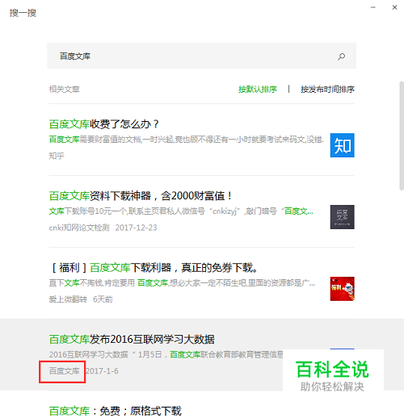Click the 百度文库 search input field

point(201,56)
